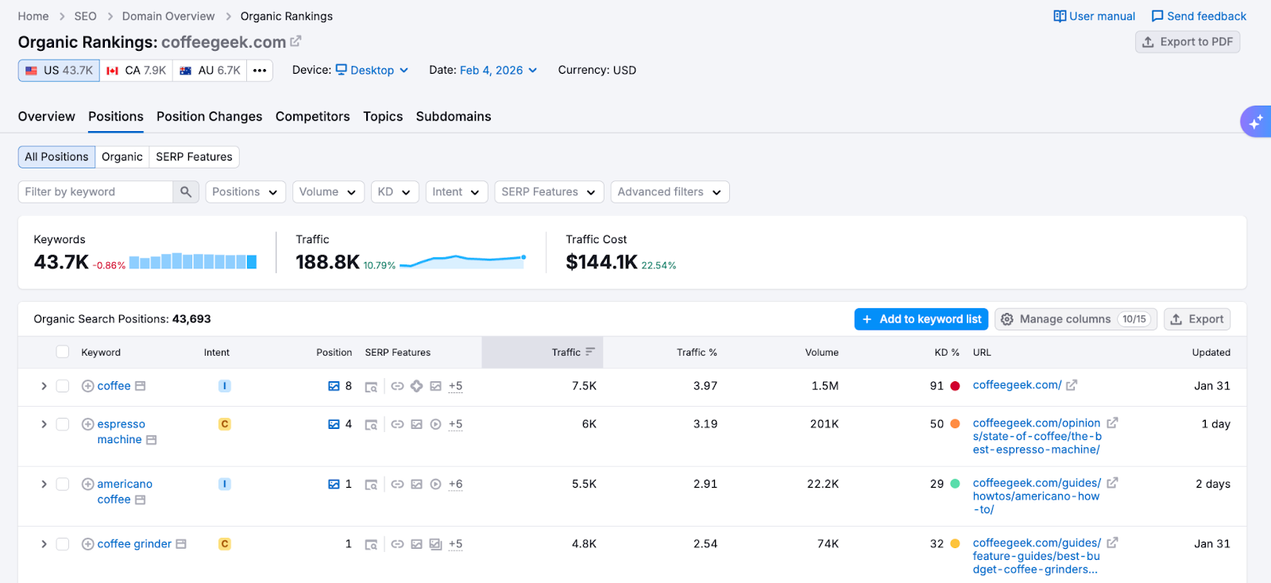Click the image pack icon beside position 4
The image size is (1271, 583).
coord(334,424)
